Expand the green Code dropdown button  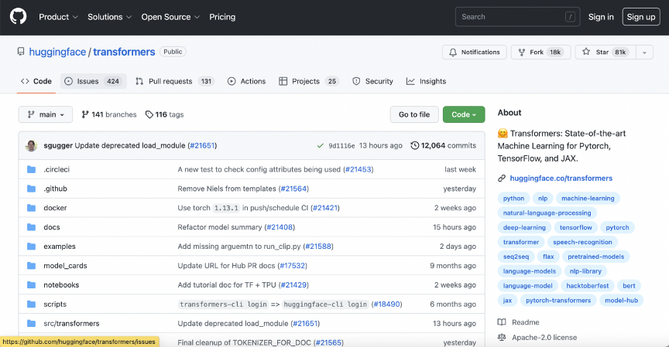464,114
